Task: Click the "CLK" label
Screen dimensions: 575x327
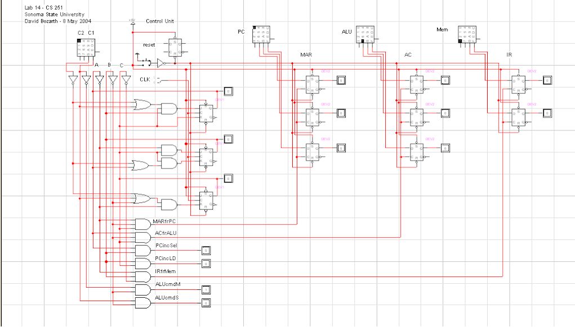Action: click(x=145, y=79)
